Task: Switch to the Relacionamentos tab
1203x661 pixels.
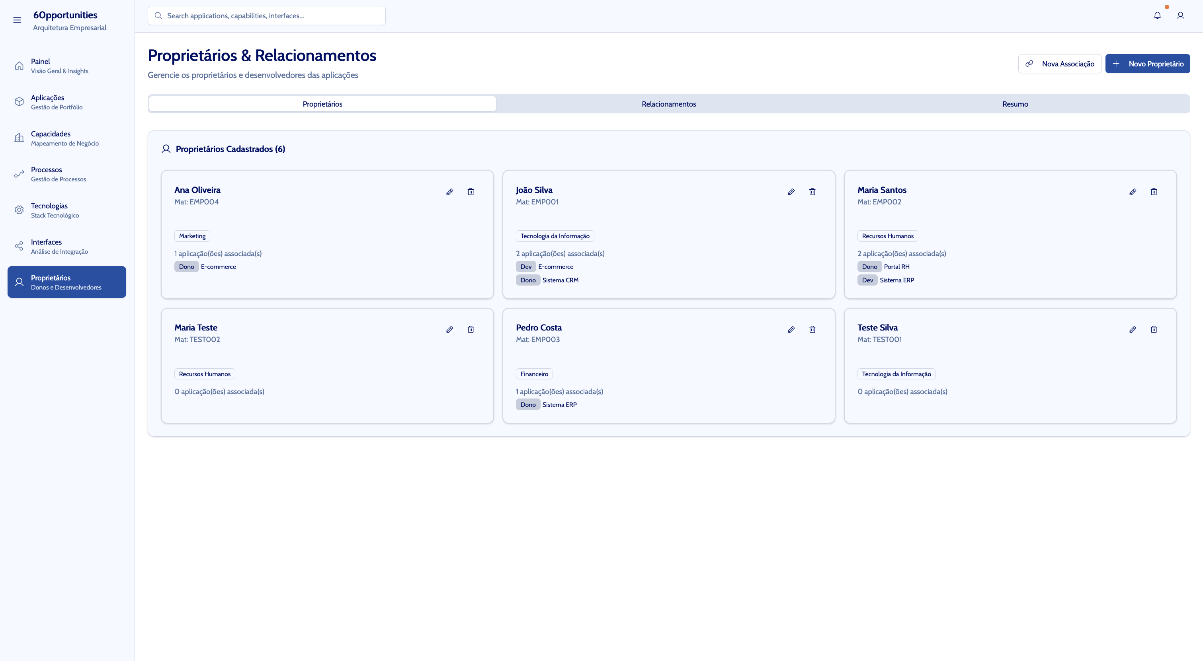Action: coord(668,104)
